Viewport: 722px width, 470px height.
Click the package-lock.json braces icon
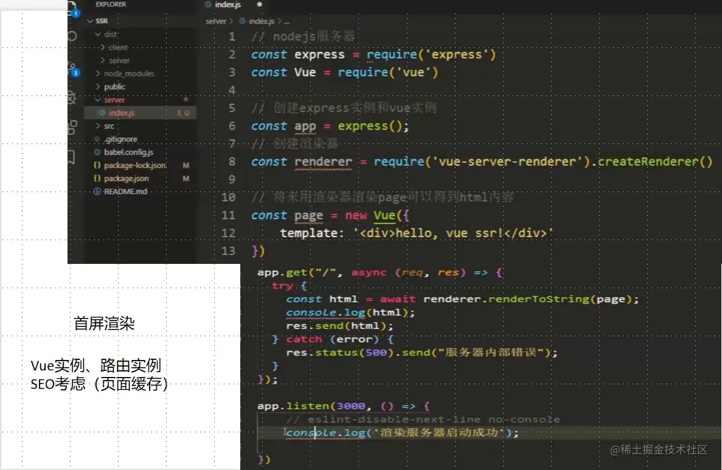click(97, 165)
